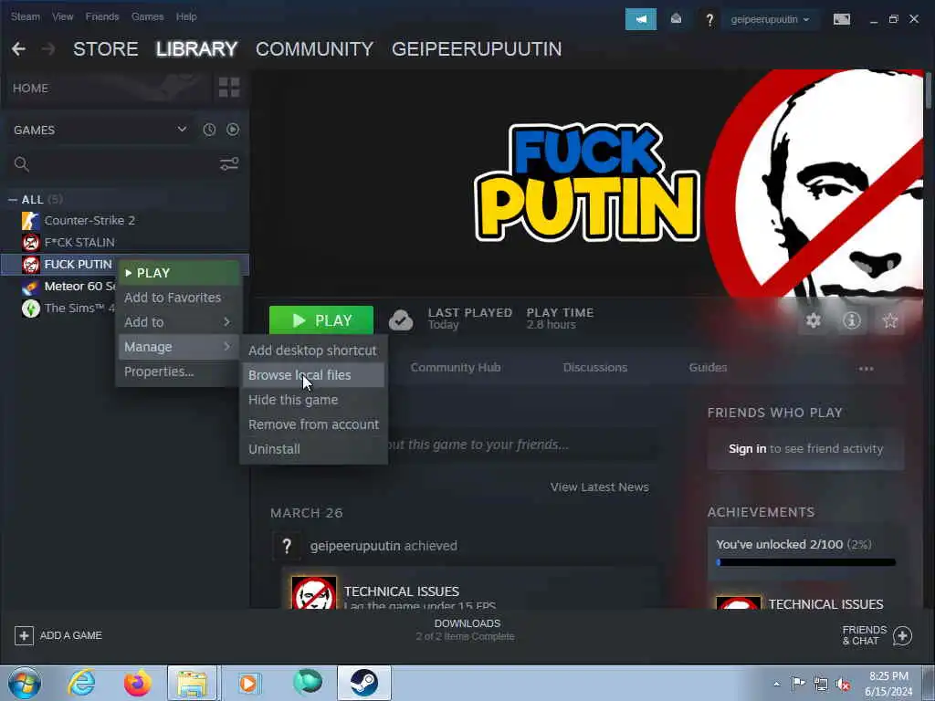Open the Guides tab
Viewport: 935px width, 701px height.
pyautogui.click(x=708, y=367)
